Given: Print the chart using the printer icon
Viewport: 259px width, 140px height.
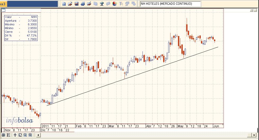Looking at the screenshot, I should point(83,4).
